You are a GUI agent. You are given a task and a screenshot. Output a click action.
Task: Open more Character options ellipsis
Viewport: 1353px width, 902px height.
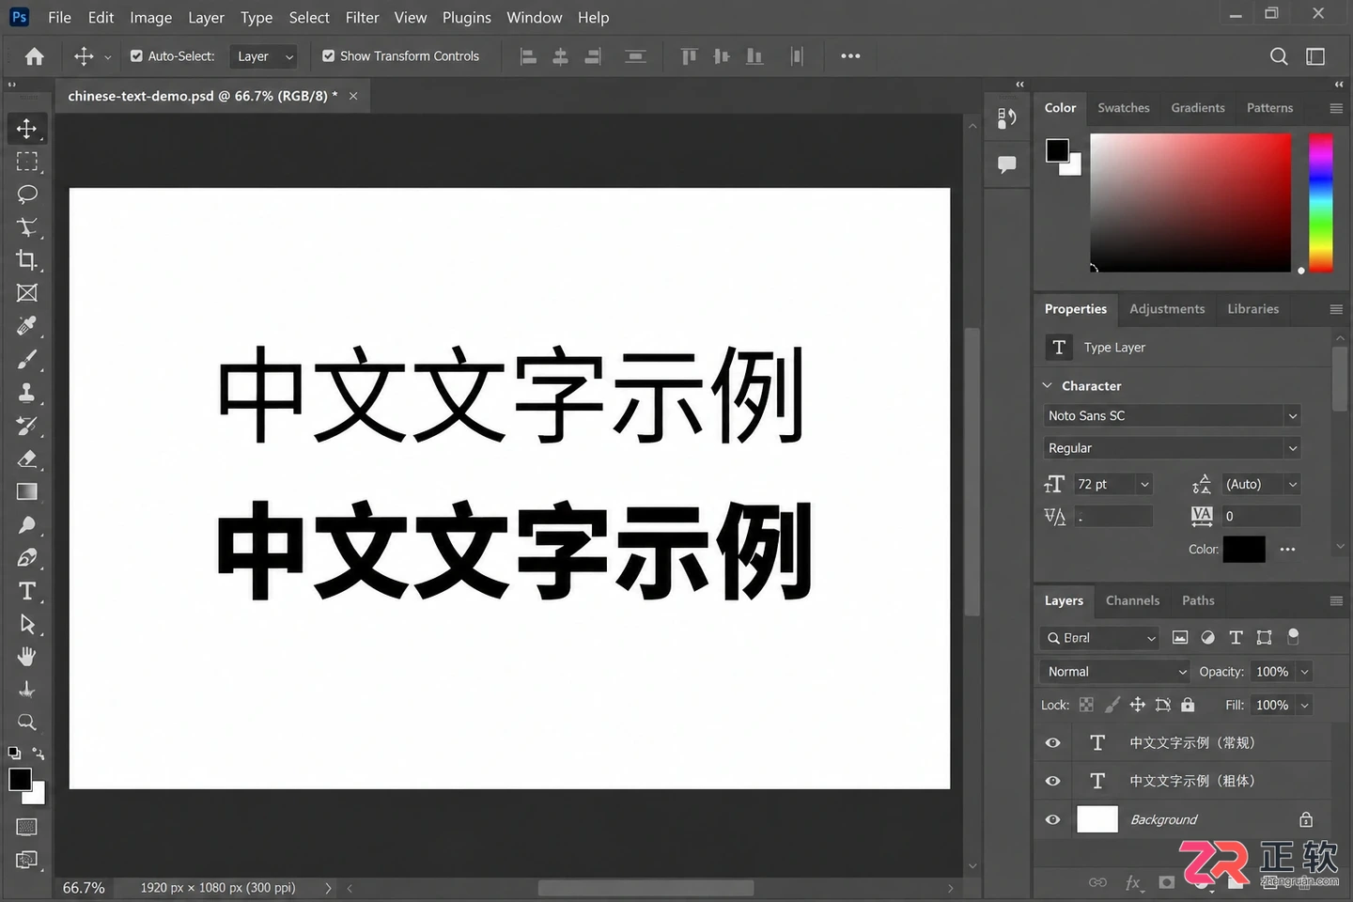(1287, 550)
